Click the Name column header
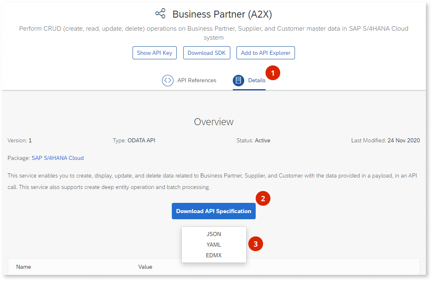Screen dimensions: 432x281 (23, 267)
